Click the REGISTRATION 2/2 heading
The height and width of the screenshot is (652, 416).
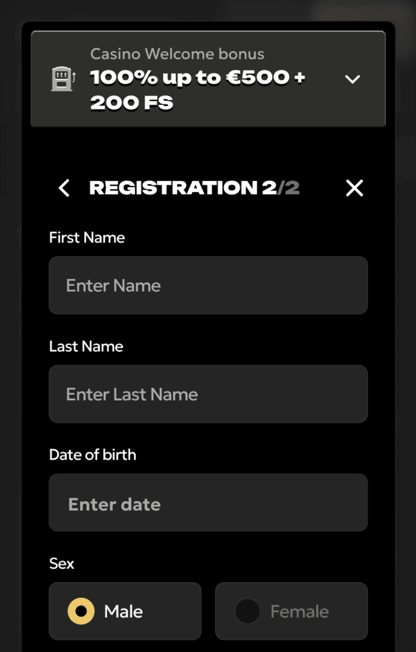click(x=194, y=188)
